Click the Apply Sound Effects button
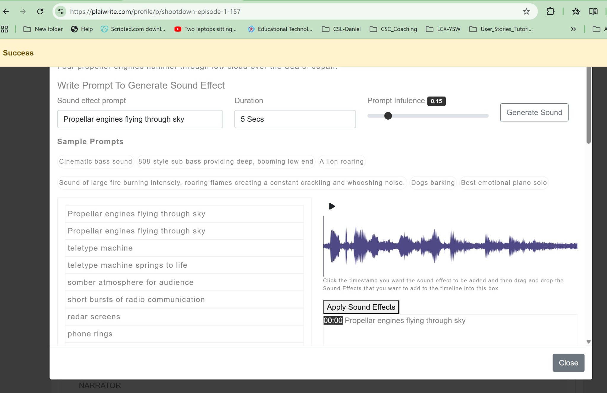The image size is (607, 393). 361,307
